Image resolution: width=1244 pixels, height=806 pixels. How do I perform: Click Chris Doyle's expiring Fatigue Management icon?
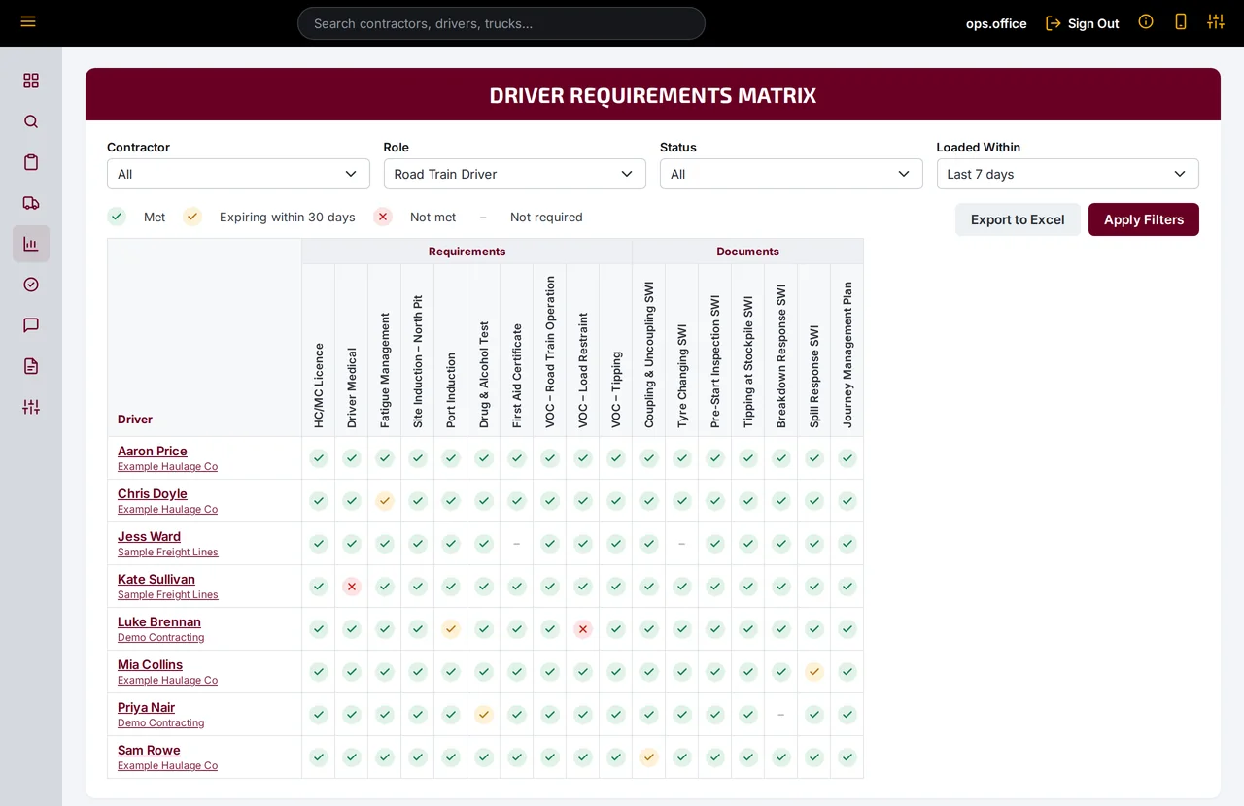[385, 501]
